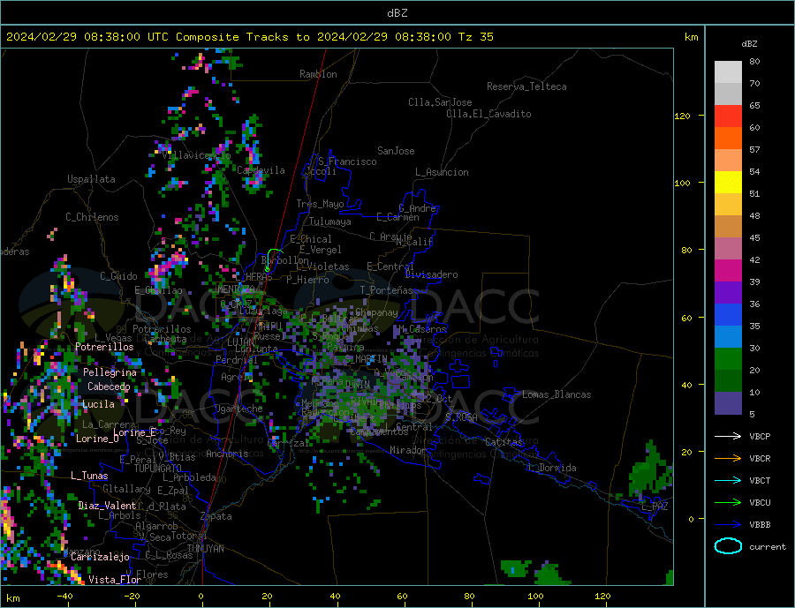
Task: Click the 'Pellegrina' station label
Action: point(110,372)
